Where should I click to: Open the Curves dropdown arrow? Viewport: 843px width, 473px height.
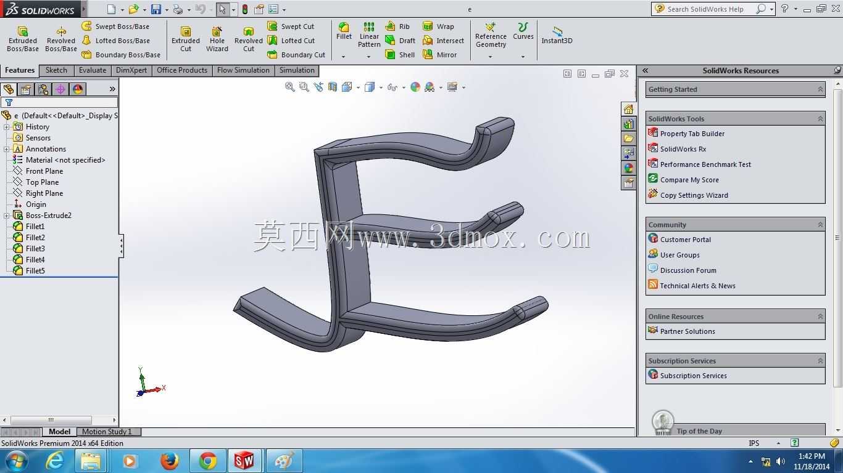tap(523, 57)
